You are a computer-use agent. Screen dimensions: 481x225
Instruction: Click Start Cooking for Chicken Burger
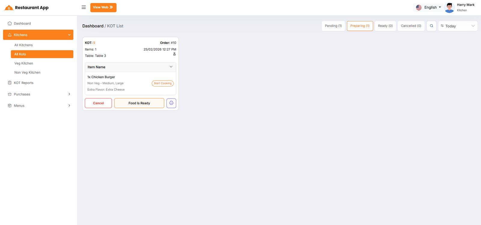coord(163,84)
